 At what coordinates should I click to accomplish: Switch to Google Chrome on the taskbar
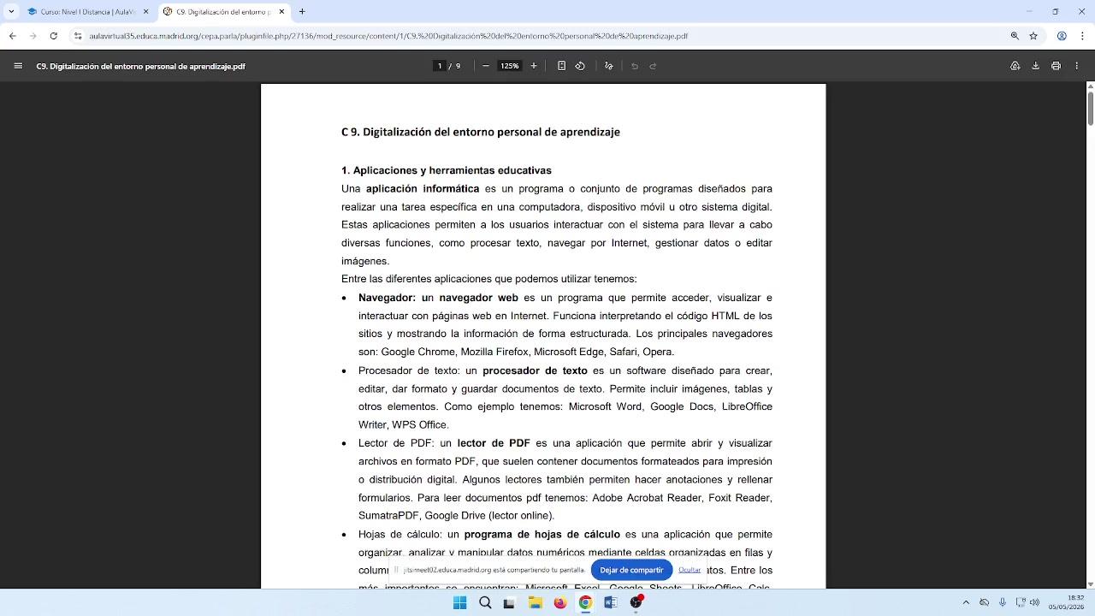point(585,602)
